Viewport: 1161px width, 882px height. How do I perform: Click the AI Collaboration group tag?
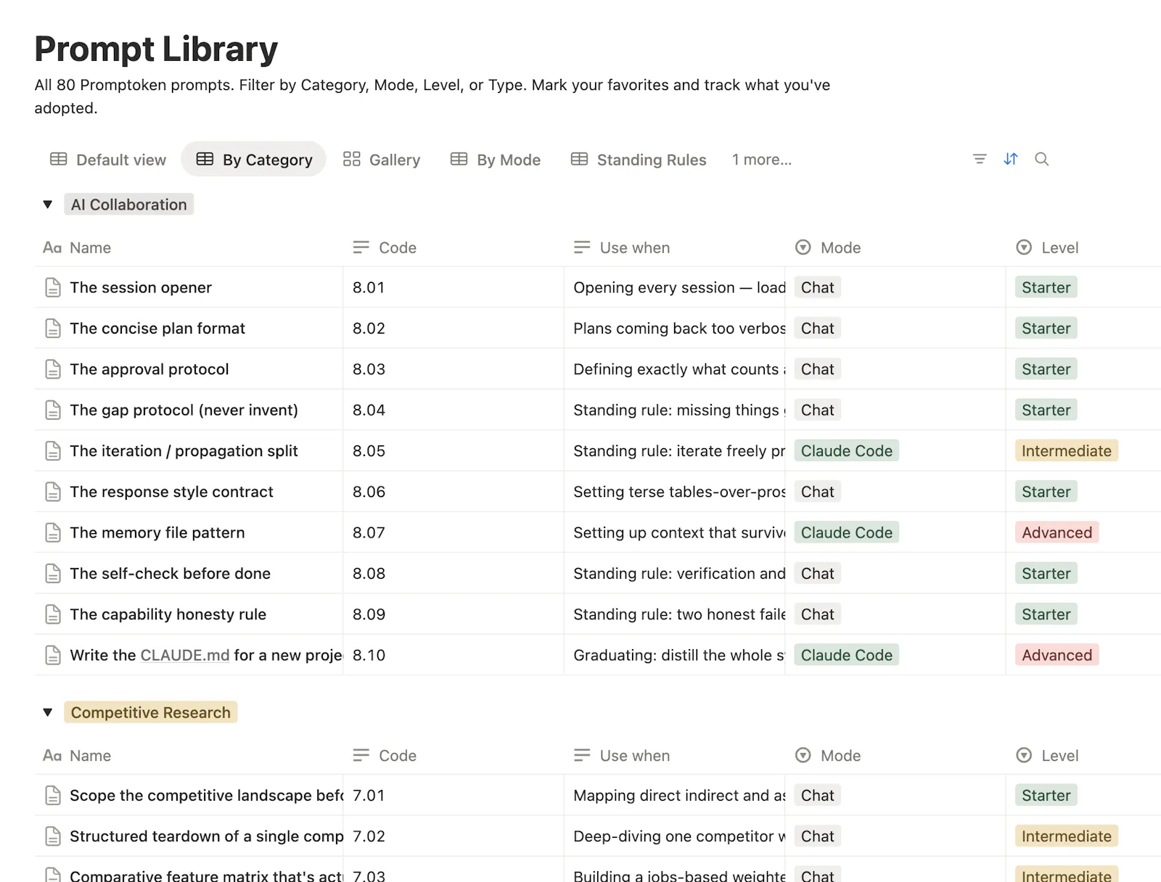point(129,205)
